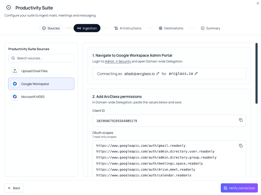Click the '7 read-only scopes' label
The width and height of the screenshot is (261, 195).
(104, 137)
